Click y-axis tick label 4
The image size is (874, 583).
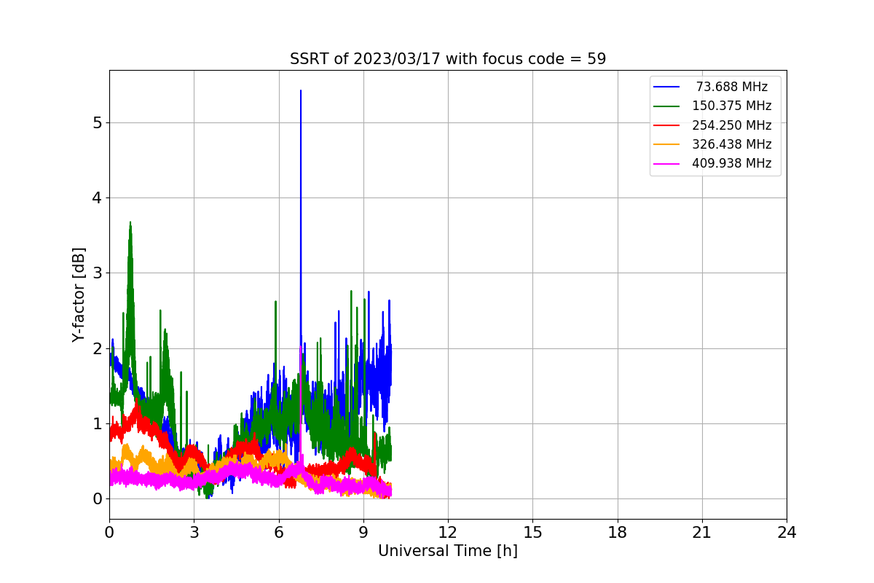coord(96,198)
